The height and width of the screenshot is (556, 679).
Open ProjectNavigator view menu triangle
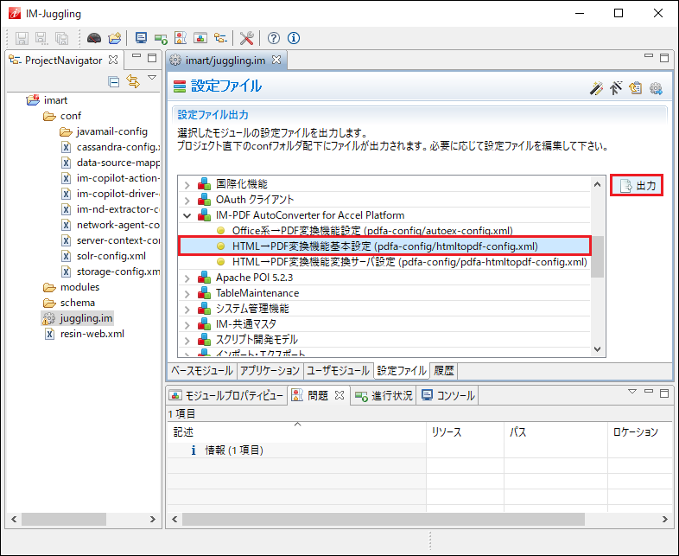(x=152, y=78)
